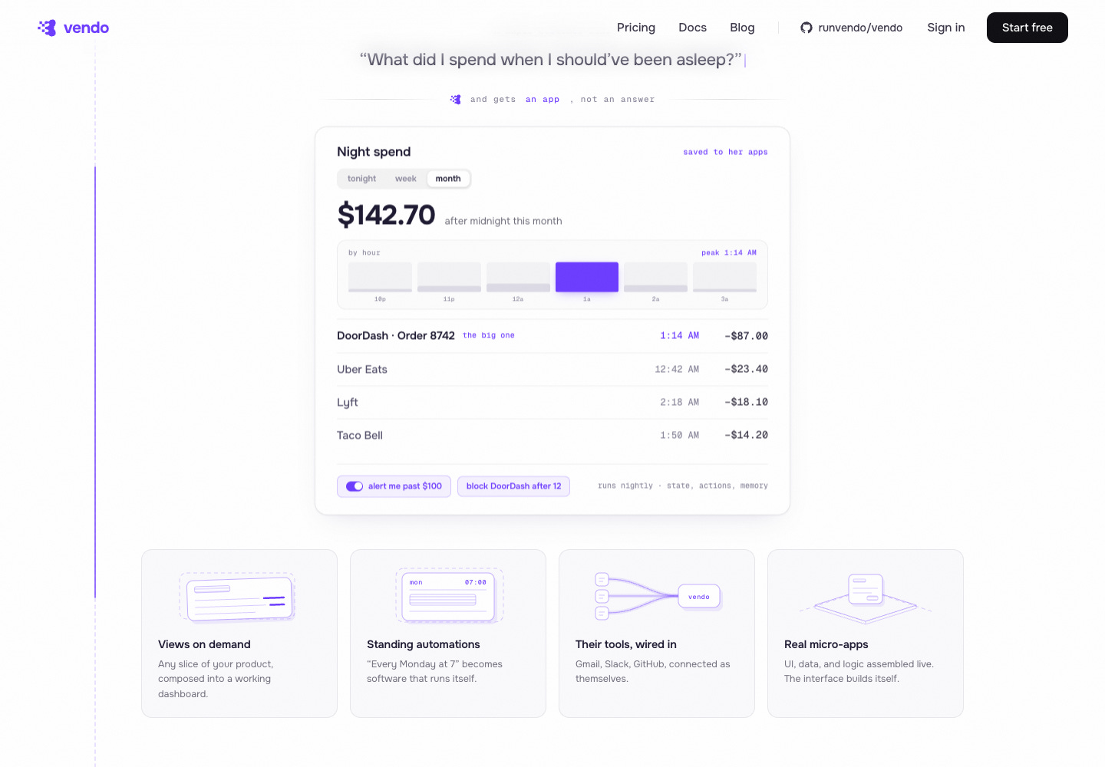Click the vendo wordmark in header
Screen dimensions: 1105x767
pyautogui.click(x=86, y=28)
